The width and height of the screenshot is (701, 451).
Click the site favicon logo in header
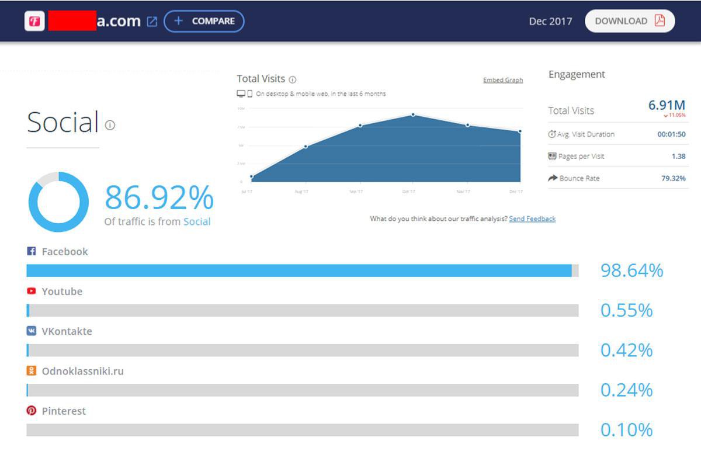(x=34, y=22)
